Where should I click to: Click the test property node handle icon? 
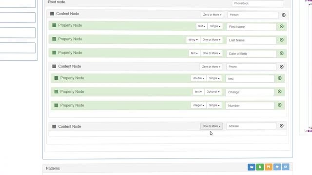56,78
